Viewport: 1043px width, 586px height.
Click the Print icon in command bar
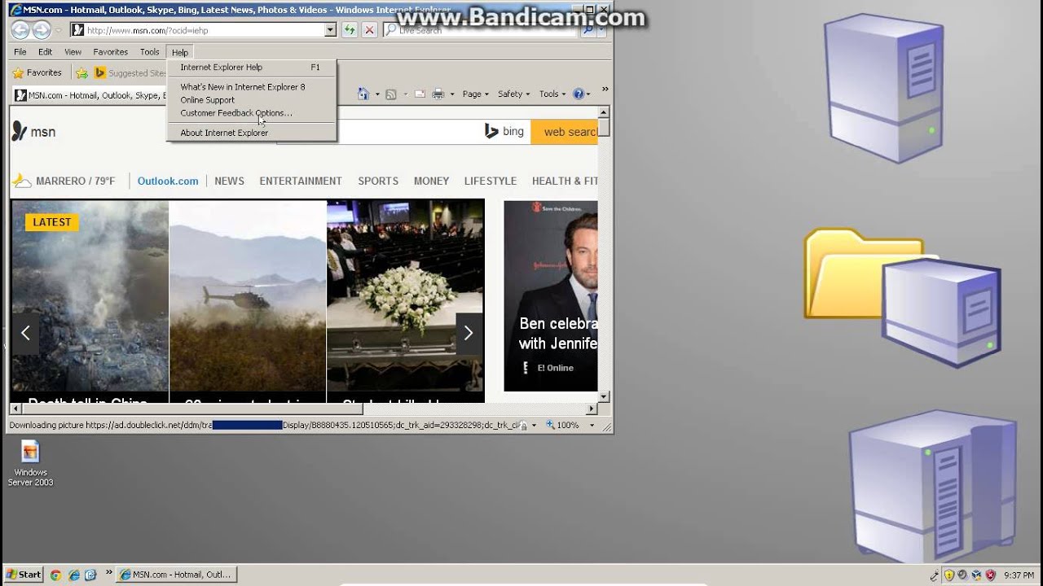pyautogui.click(x=438, y=94)
